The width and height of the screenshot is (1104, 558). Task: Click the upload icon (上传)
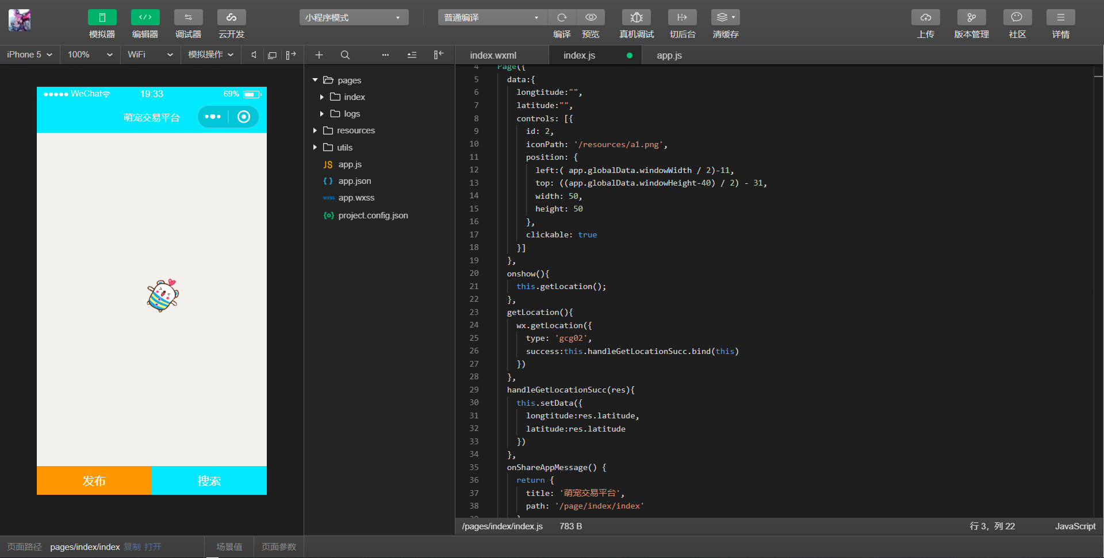point(925,18)
